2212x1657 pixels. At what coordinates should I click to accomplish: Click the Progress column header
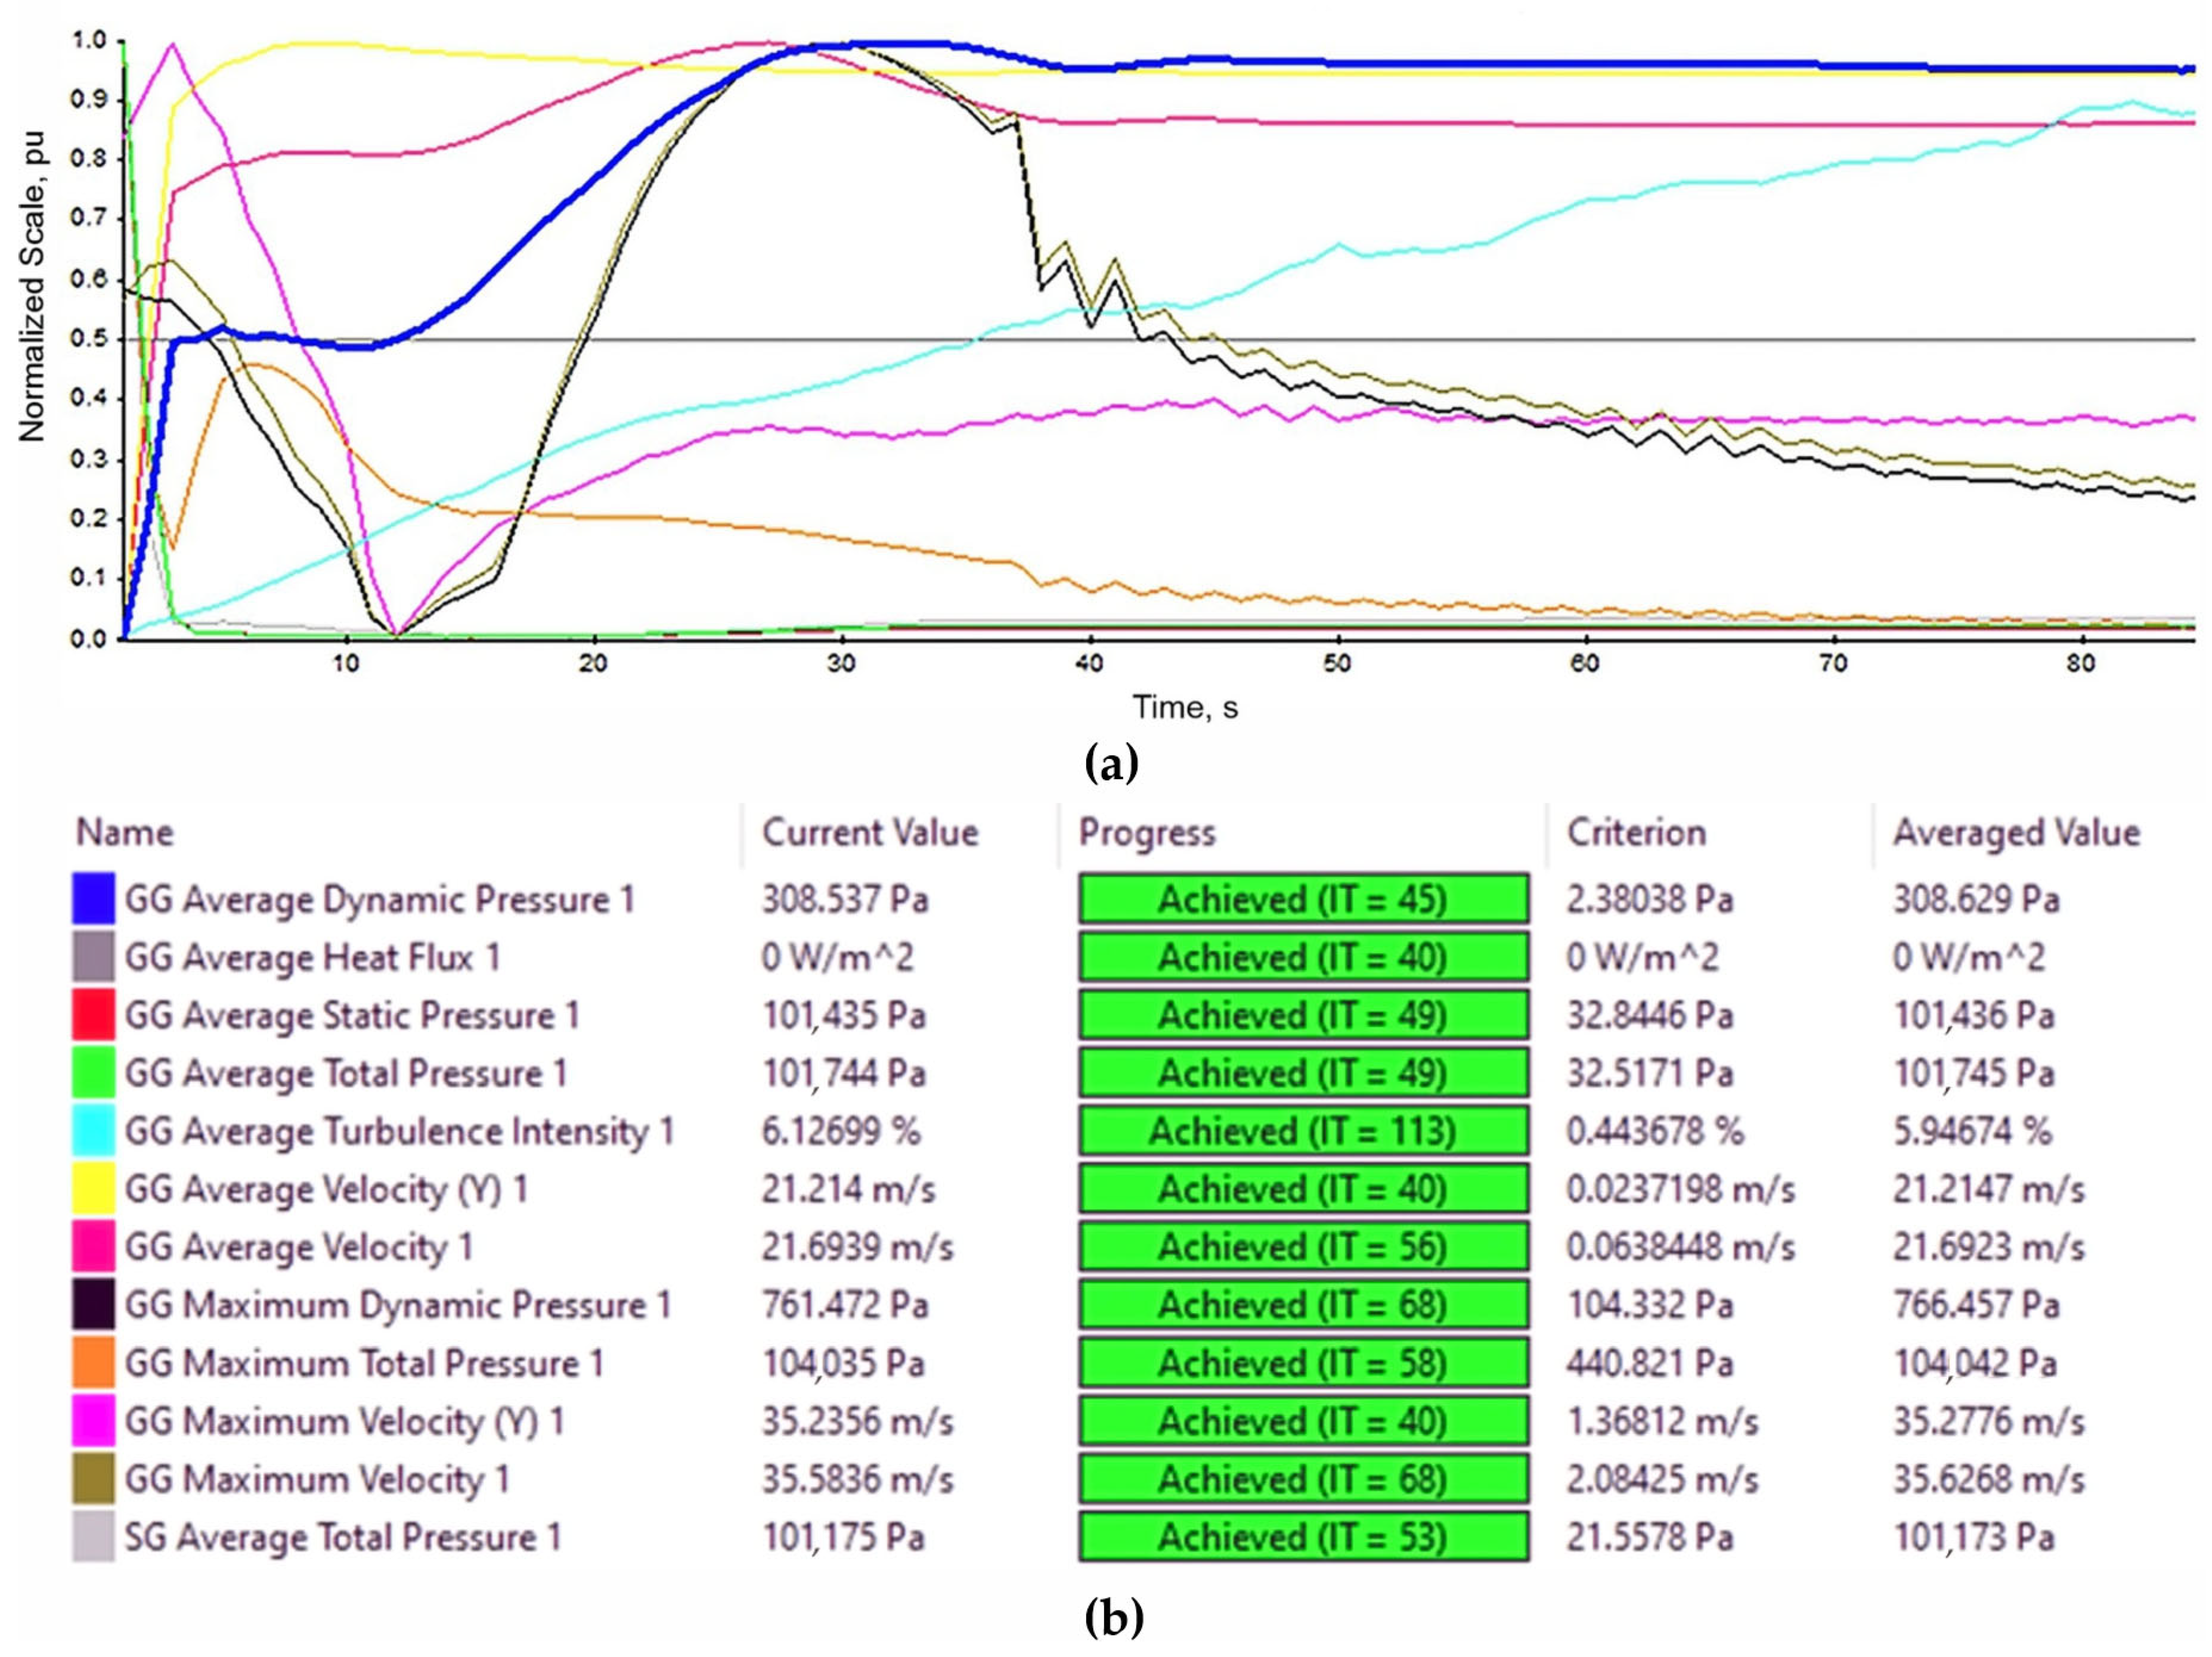point(1147,833)
